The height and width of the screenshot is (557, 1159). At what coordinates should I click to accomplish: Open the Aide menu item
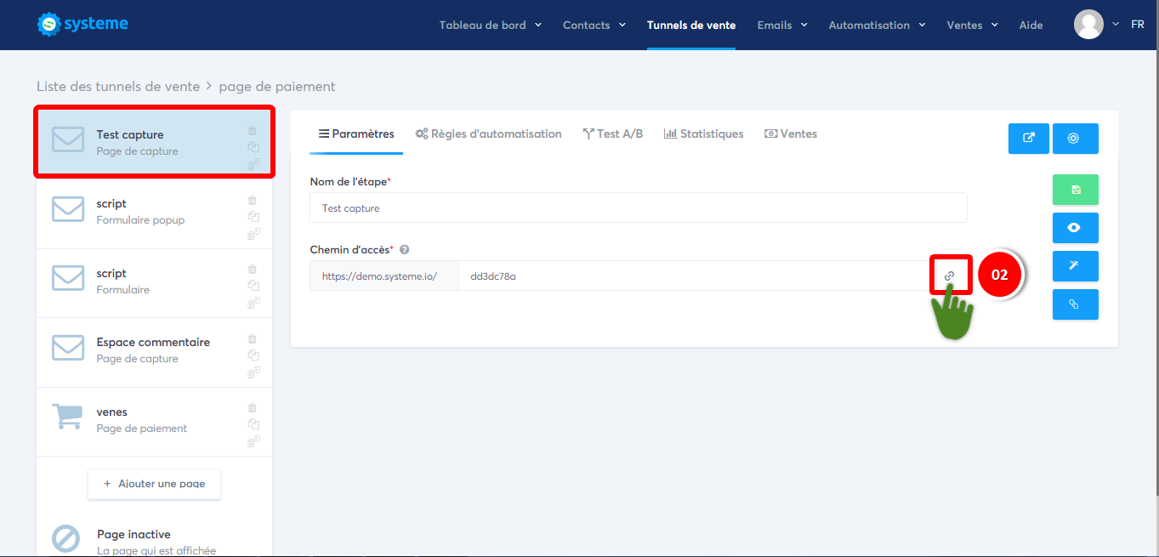(x=1031, y=25)
